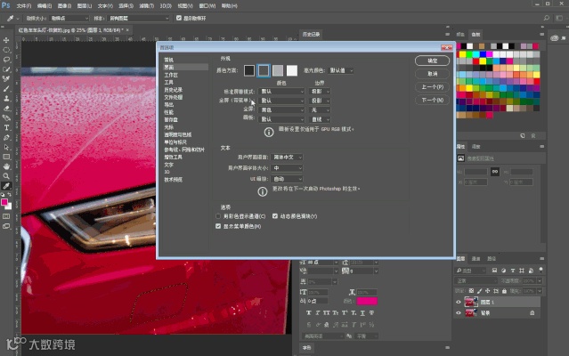Click 背景 layer thumbnail
The height and width of the screenshot is (356, 569).
[471, 312]
